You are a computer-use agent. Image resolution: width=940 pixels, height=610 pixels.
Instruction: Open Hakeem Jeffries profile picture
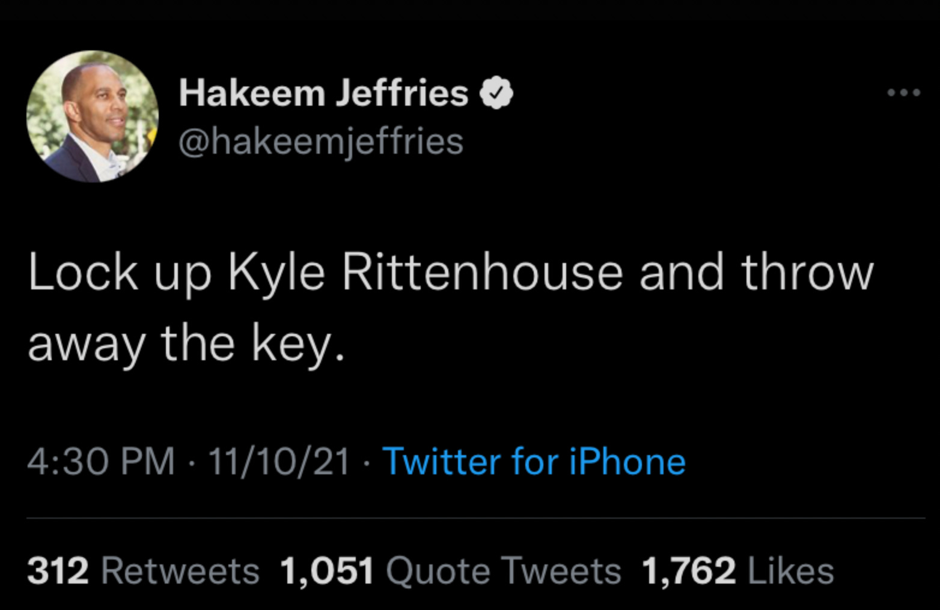[x=93, y=116]
